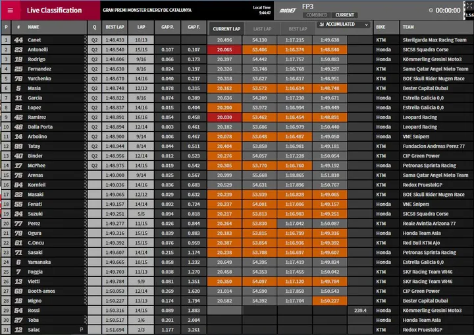Select rider Canet row
The image size is (474, 335).
pyautogui.click(x=237, y=40)
